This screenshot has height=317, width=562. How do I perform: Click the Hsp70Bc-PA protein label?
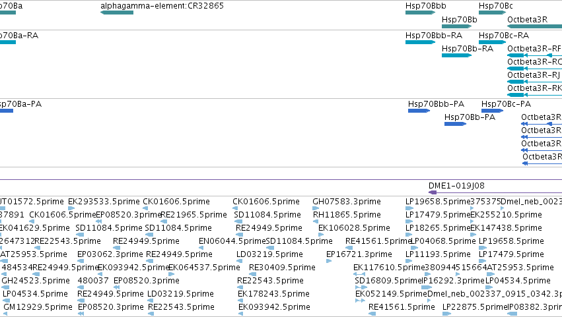506,104
